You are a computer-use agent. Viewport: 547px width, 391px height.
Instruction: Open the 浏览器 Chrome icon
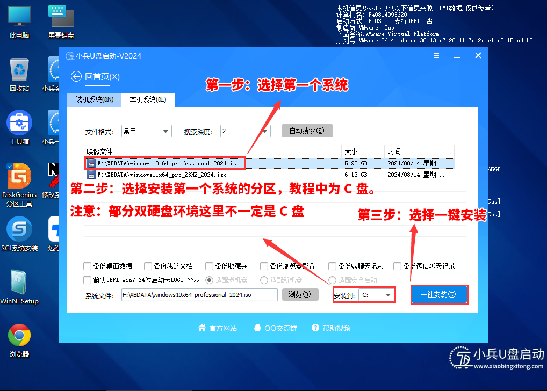pos(19,341)
